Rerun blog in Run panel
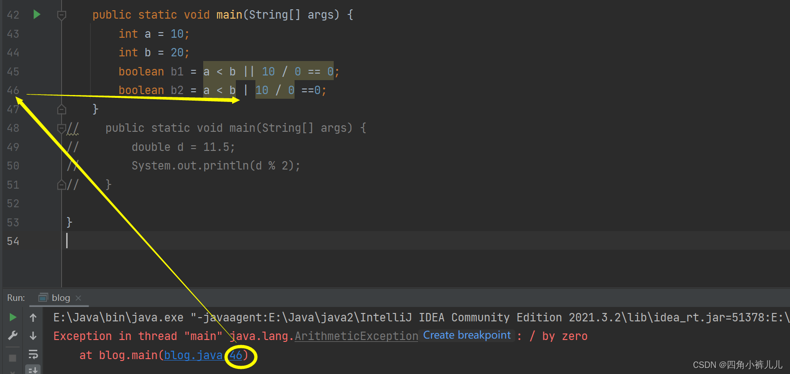This screenshot has width=790, height=374. point(13,317)
